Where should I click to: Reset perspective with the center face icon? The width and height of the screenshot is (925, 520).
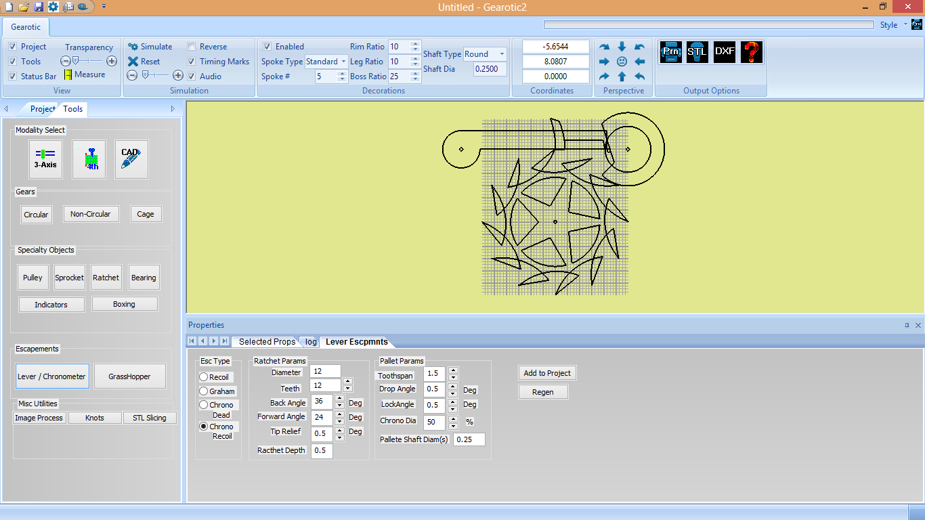(622, 62)
